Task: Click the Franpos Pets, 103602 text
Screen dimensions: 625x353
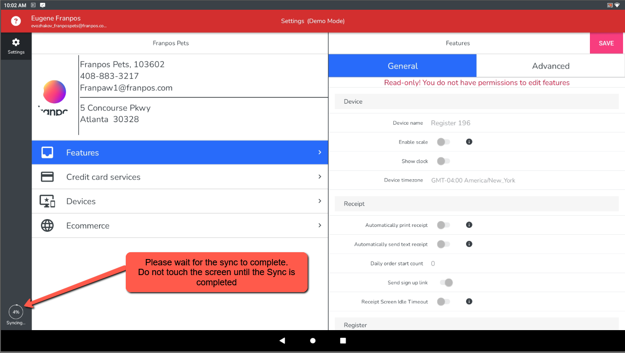Action: [x=122, y=64]
